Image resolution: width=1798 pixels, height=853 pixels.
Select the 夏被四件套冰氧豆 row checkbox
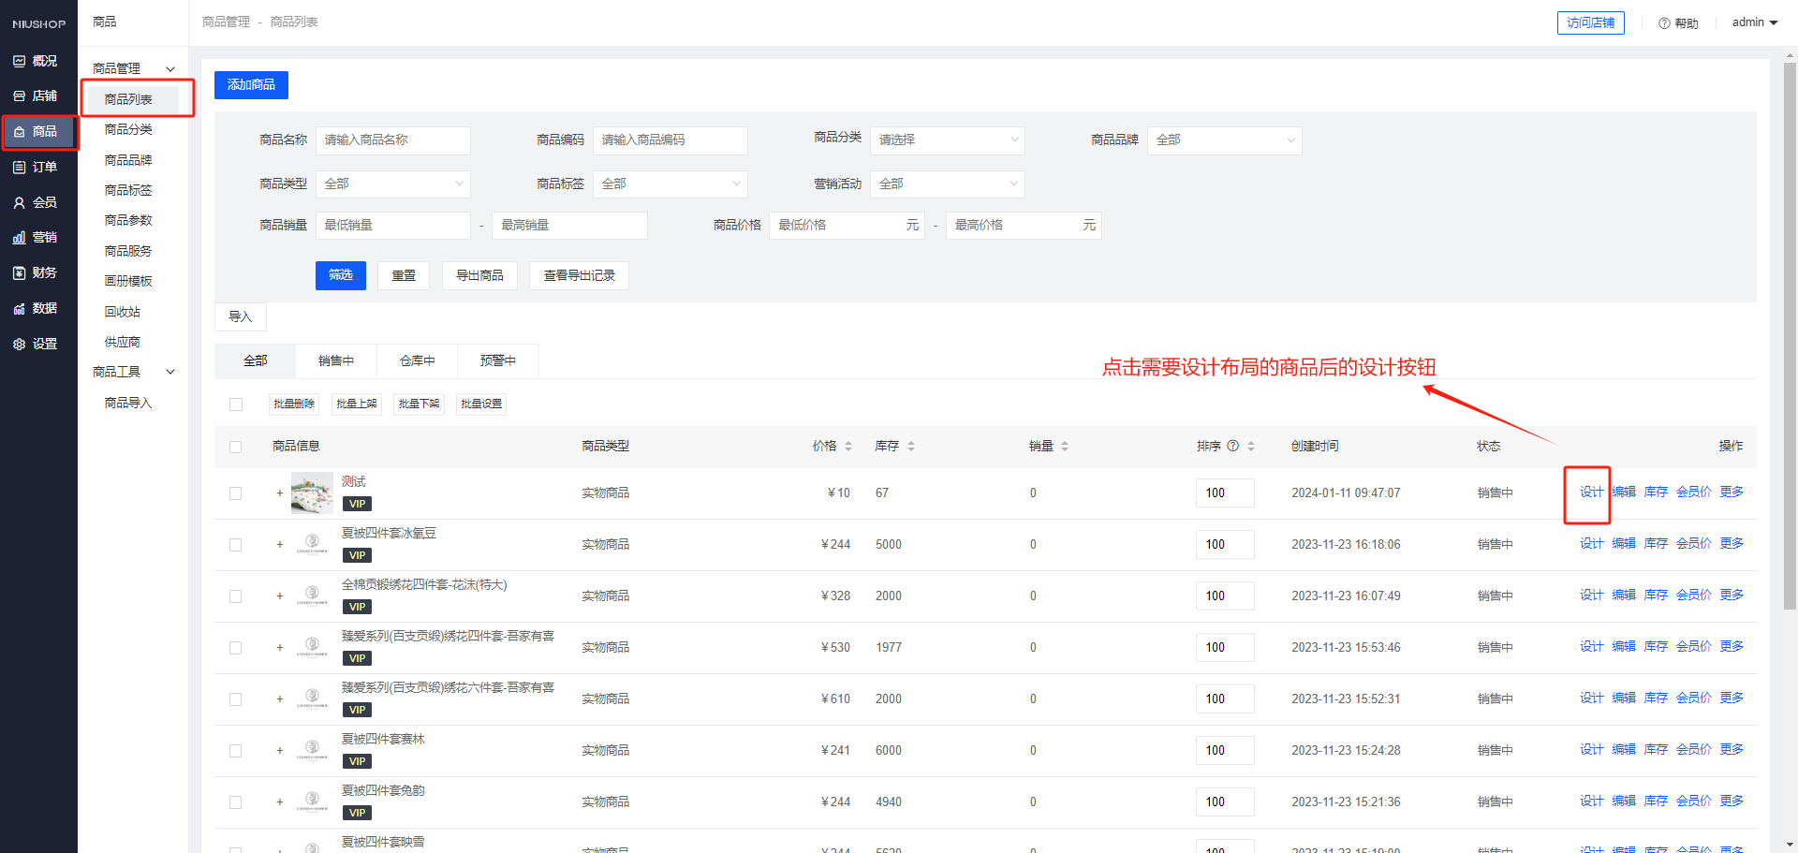tap(236, 545)
